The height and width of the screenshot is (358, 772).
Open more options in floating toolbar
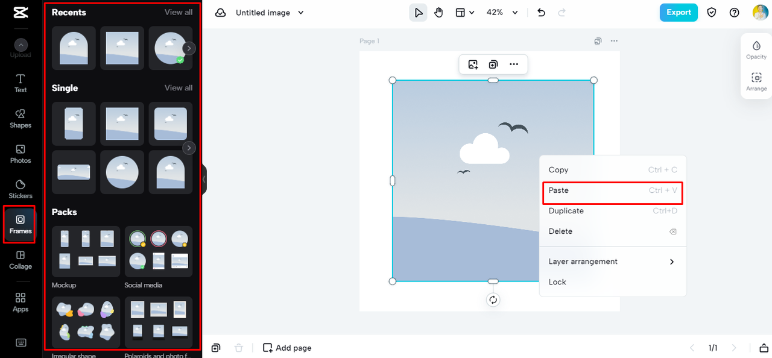click(x=514, y=64)
